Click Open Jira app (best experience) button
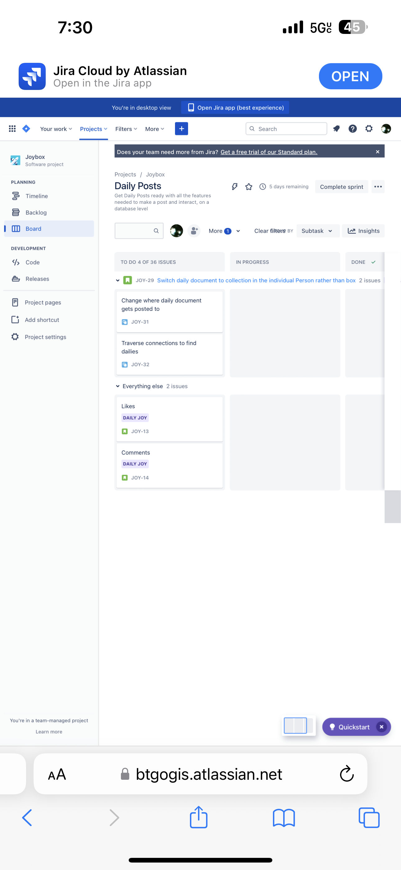Image resolution: width=401 pixels, height=870 pixels. tap(235, 107)
